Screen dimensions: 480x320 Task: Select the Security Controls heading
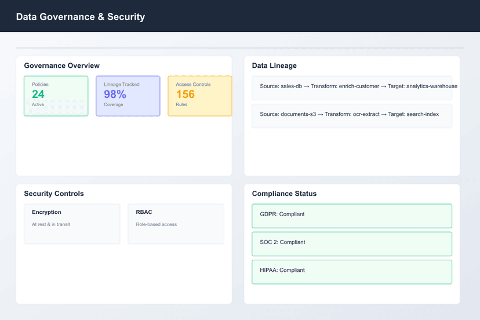[54, 194]
